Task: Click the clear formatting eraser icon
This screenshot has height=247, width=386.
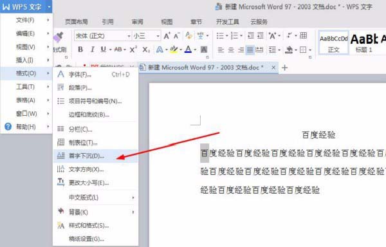Action: [188, 35]
